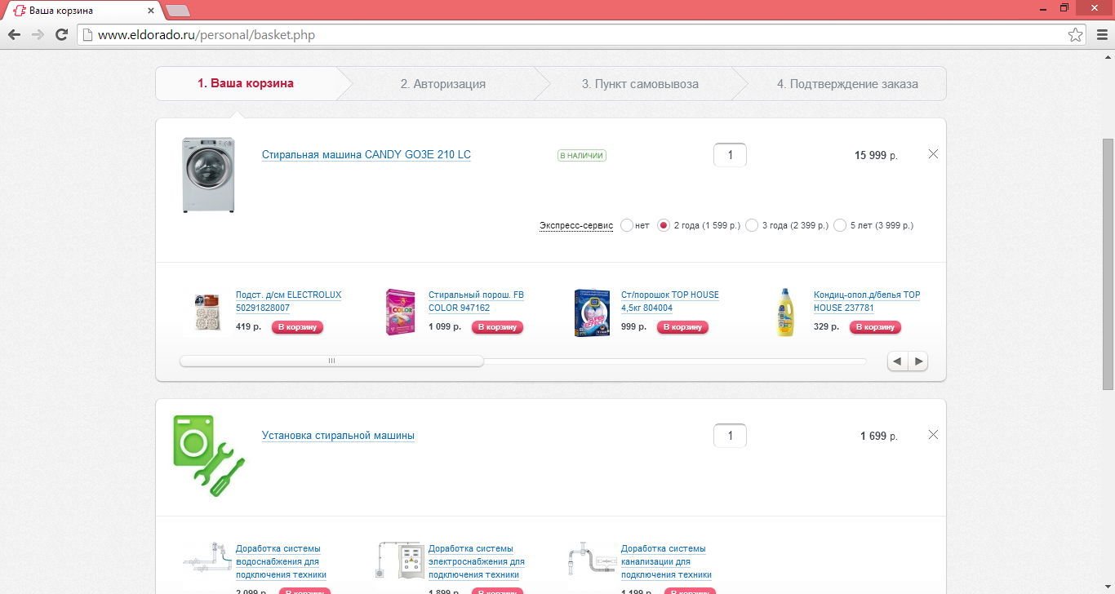Open Доработка системы канализации link

click(x=667, y=561)
